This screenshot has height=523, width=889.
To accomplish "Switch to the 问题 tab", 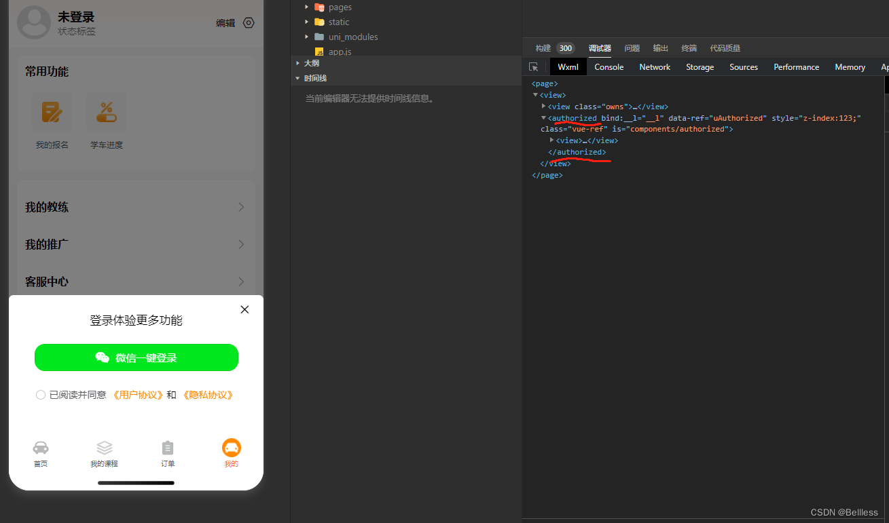I will [632, 48].
